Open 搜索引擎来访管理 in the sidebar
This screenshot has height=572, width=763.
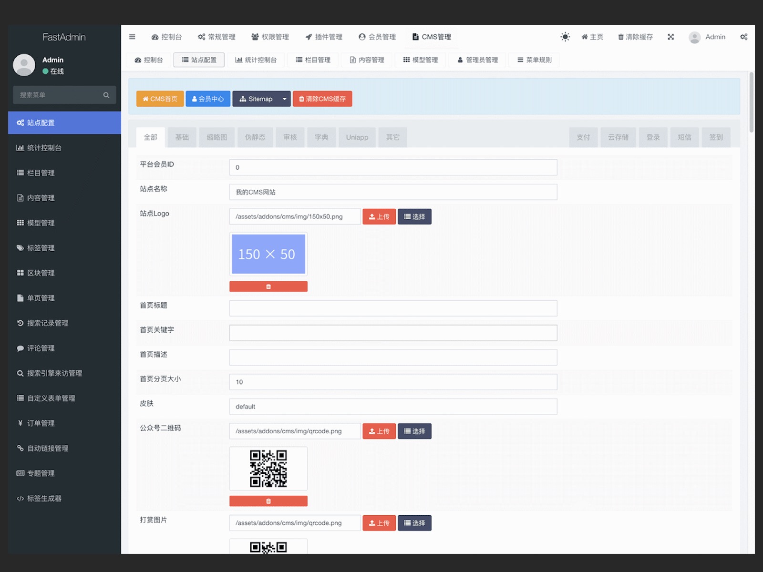[64, 373]
